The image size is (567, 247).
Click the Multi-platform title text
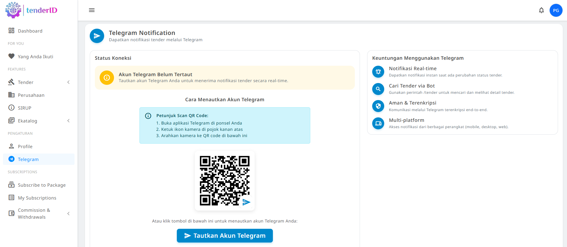(407, 120)
